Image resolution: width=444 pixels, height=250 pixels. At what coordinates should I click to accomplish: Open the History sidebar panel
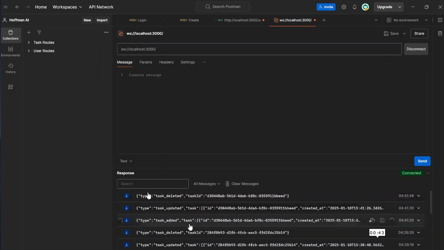pyautogui.click(x=11, y=69)
